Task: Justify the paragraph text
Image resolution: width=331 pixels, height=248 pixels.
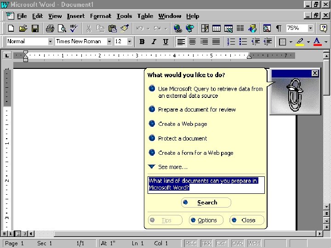Action: pyautogui.click(x=216, y=41)
